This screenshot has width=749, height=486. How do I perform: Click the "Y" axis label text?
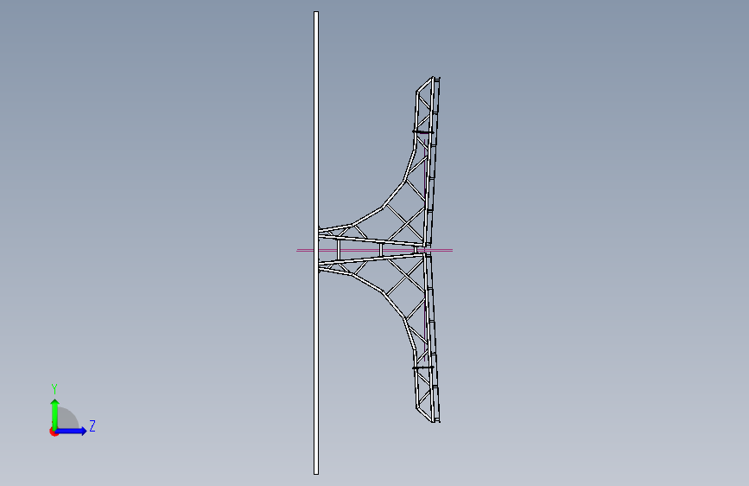coord(54,389)
